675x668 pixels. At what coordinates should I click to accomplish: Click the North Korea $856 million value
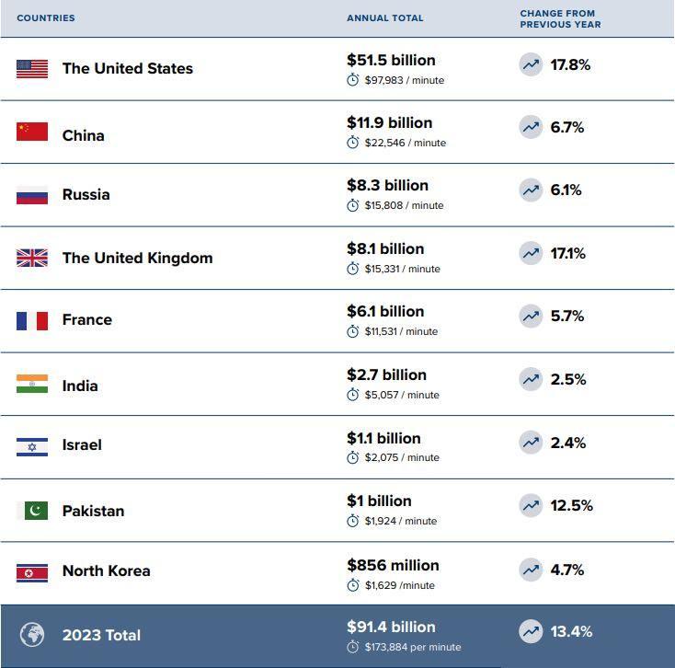(x=393, y=565)
